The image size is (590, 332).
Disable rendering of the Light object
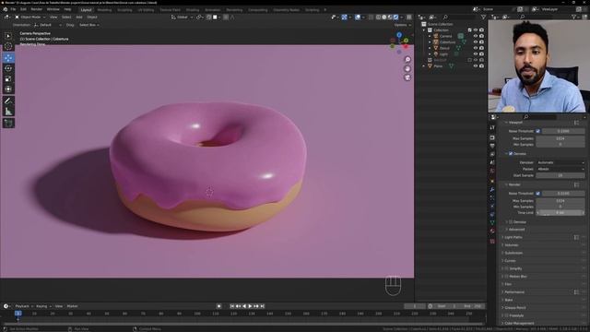[481, 54]
